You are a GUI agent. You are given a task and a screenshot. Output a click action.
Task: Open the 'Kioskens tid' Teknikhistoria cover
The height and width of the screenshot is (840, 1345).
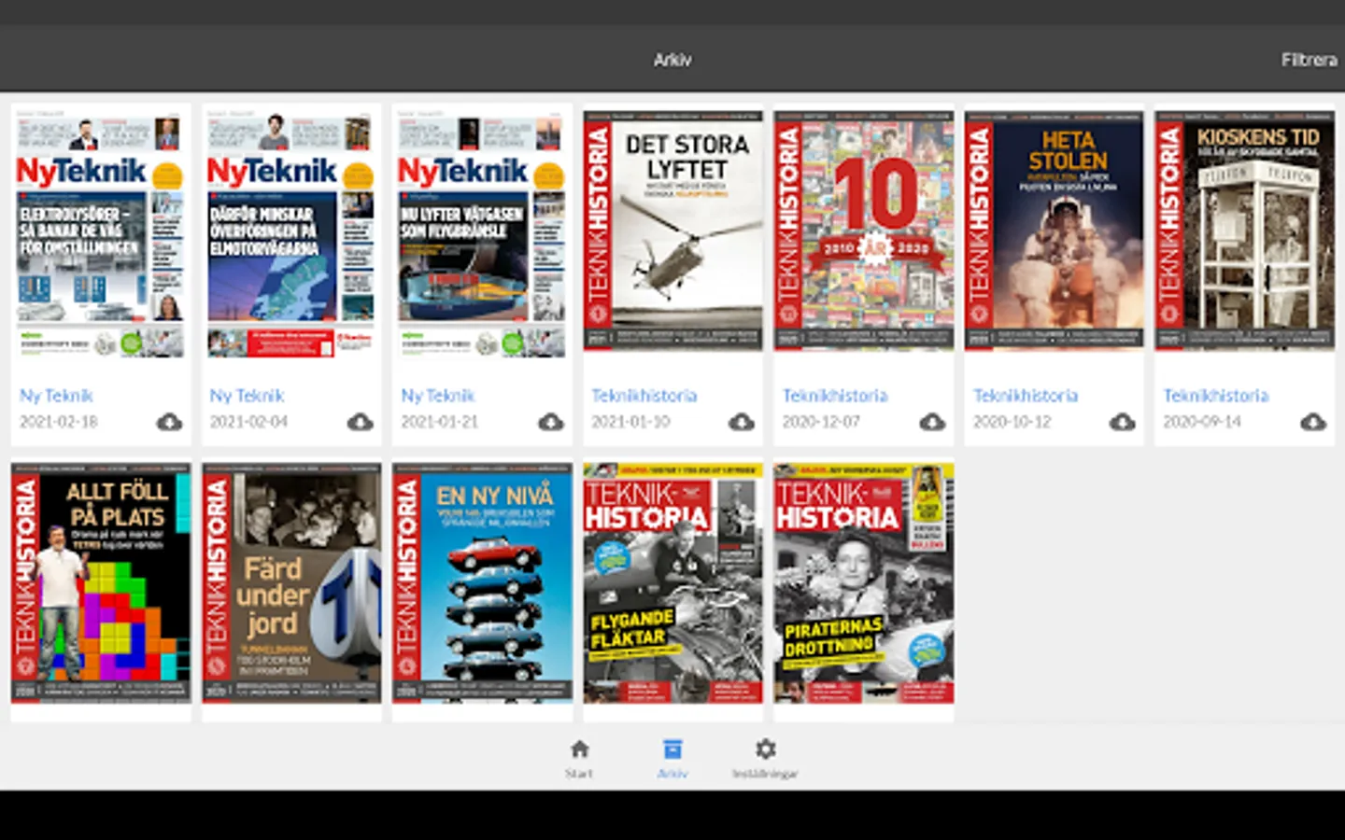click(1245, 231)
